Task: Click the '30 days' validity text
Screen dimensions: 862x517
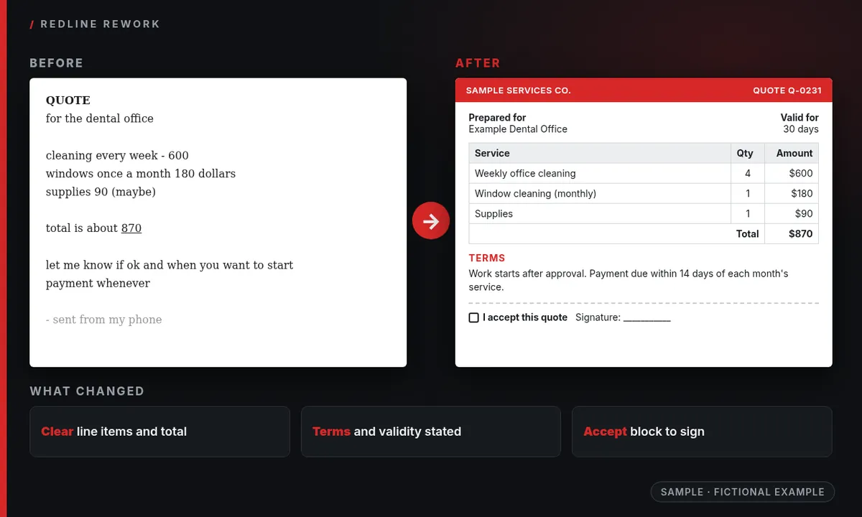Action: point(801,129)
